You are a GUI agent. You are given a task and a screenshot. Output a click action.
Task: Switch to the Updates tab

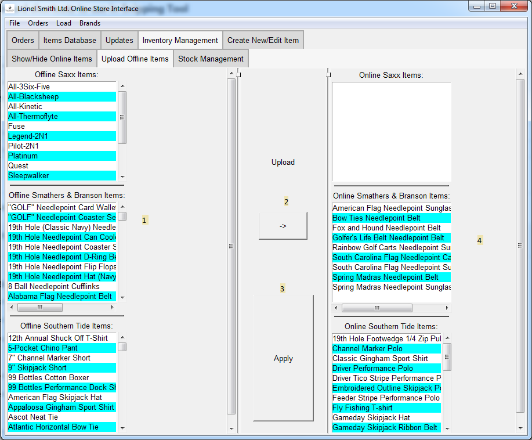pos(119,40)
